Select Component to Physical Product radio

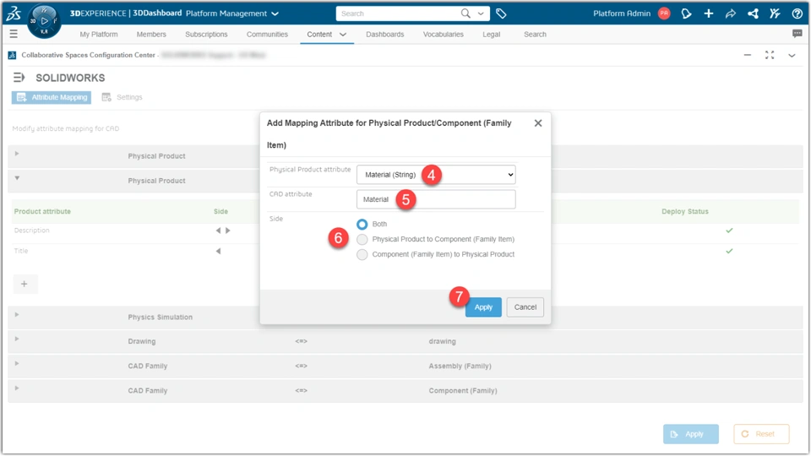[x=362, y=254]
